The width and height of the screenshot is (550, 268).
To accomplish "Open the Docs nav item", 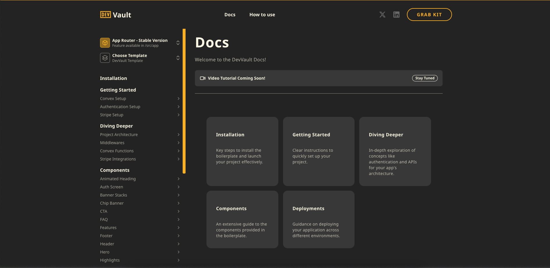I will point(230,15).
